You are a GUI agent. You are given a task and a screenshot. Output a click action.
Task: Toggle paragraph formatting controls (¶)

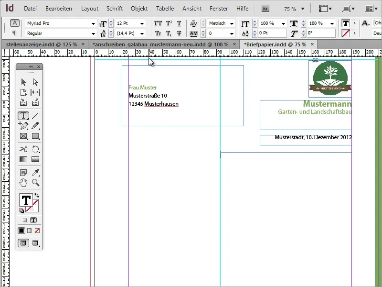point(15,33)
